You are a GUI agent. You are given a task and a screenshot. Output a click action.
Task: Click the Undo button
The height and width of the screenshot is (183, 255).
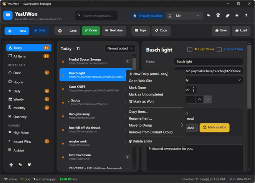click(x=191, y=128)
